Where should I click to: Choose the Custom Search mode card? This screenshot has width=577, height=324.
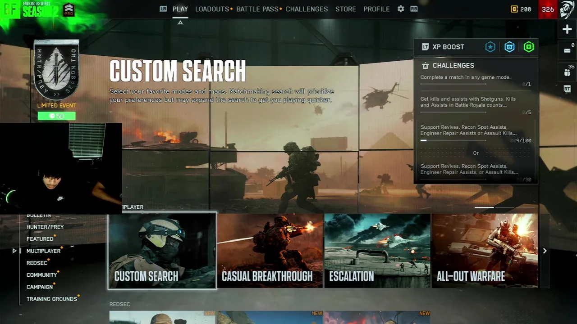coord(162,251)
